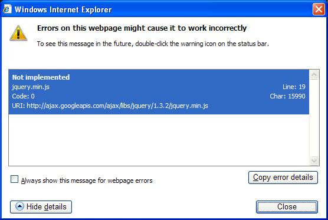The width and height of the screenshot is (328, 220).
Task: Click the yellow warning triangle icon
Action: (x=18, y=33)
